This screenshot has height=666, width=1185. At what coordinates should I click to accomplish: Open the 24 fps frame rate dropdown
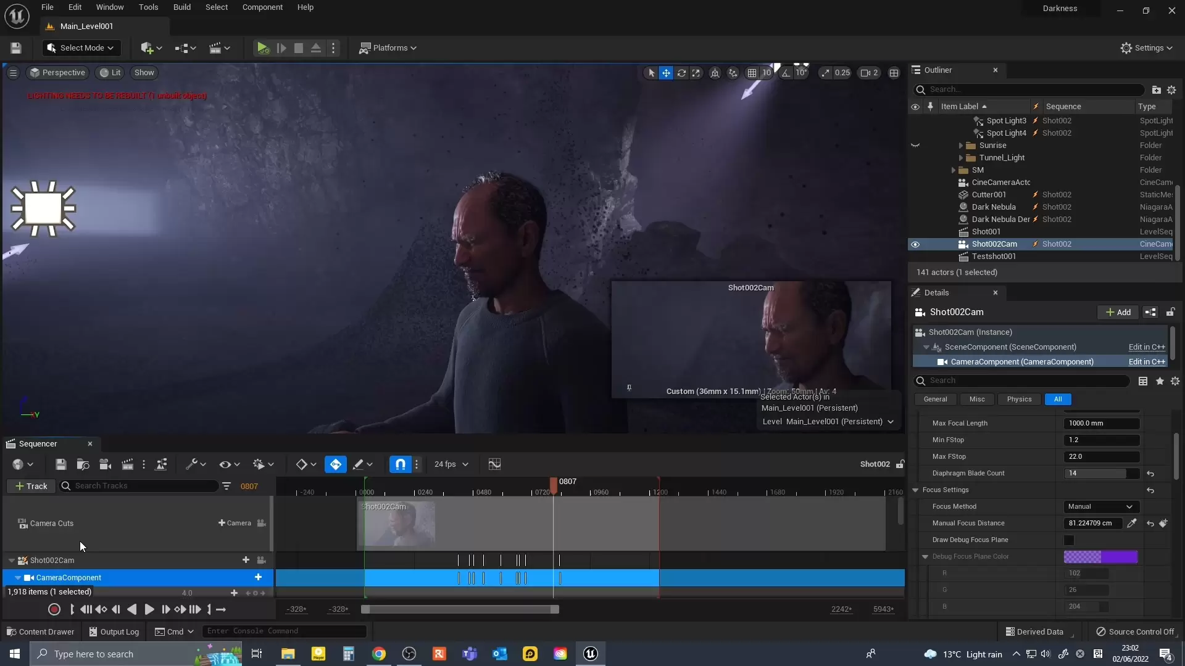tap(451, 464)
